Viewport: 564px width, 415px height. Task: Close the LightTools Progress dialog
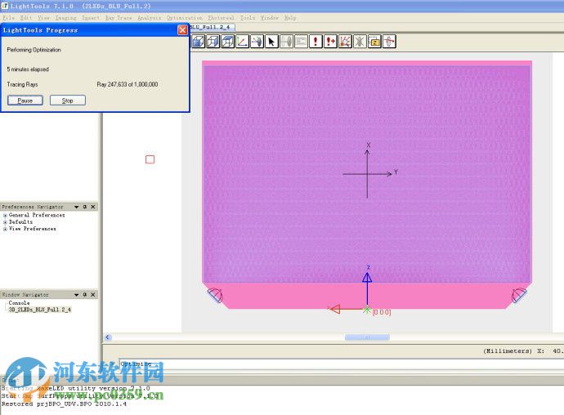(x=182, y=30)
